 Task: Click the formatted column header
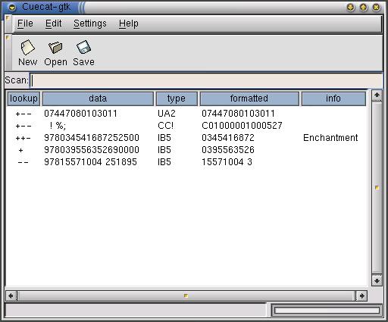[249, 98]
